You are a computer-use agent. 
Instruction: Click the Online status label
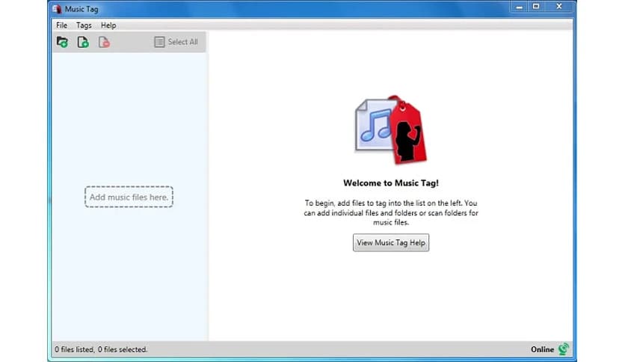542,349
